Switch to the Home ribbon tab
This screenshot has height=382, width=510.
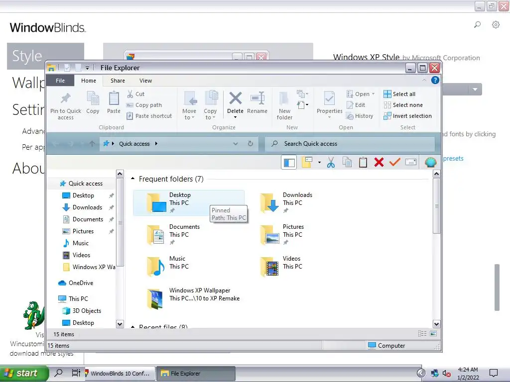[89, 81]
